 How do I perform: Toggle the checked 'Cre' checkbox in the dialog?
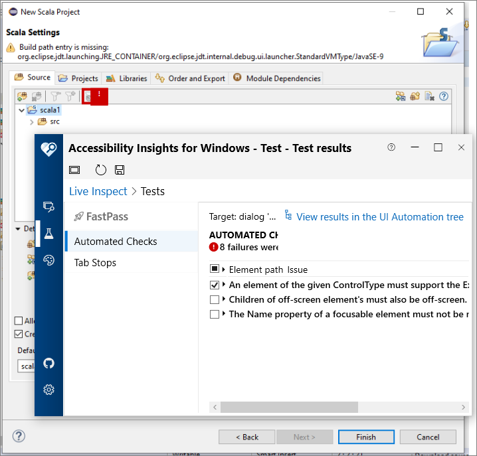pyautogui.click(x=19, y=334)
